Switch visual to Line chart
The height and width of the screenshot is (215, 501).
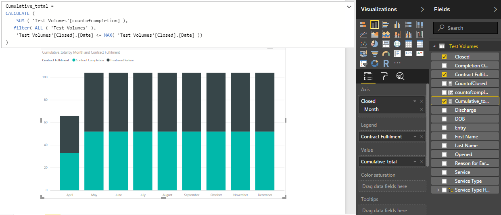click(363, 34)
